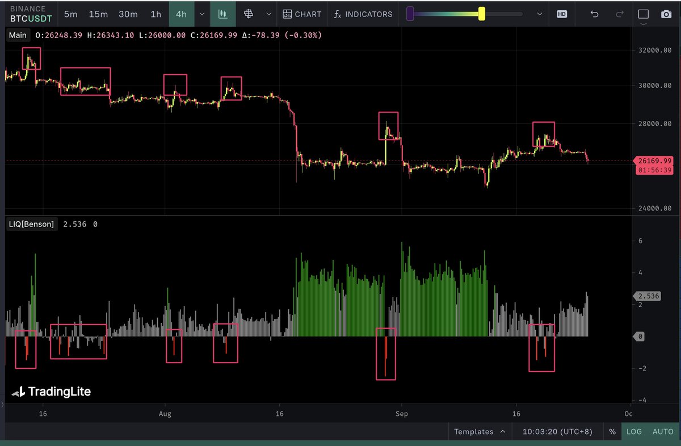Open drawing tools dropdown chevron
This screenshot has height=446, width=681.
[268, 14]
